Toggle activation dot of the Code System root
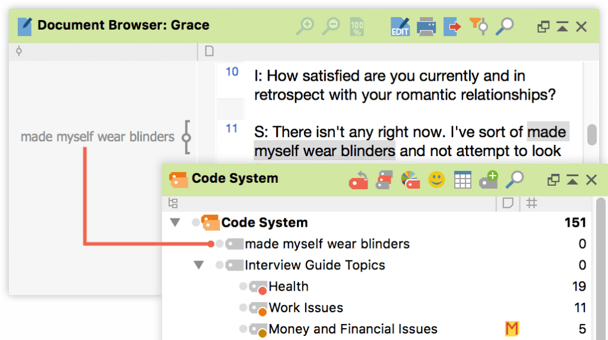Screen dimensions: 608x340 click(x=196, y=223)
